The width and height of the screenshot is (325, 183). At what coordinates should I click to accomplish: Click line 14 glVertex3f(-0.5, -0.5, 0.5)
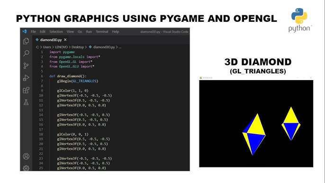(x=83, y=115)
